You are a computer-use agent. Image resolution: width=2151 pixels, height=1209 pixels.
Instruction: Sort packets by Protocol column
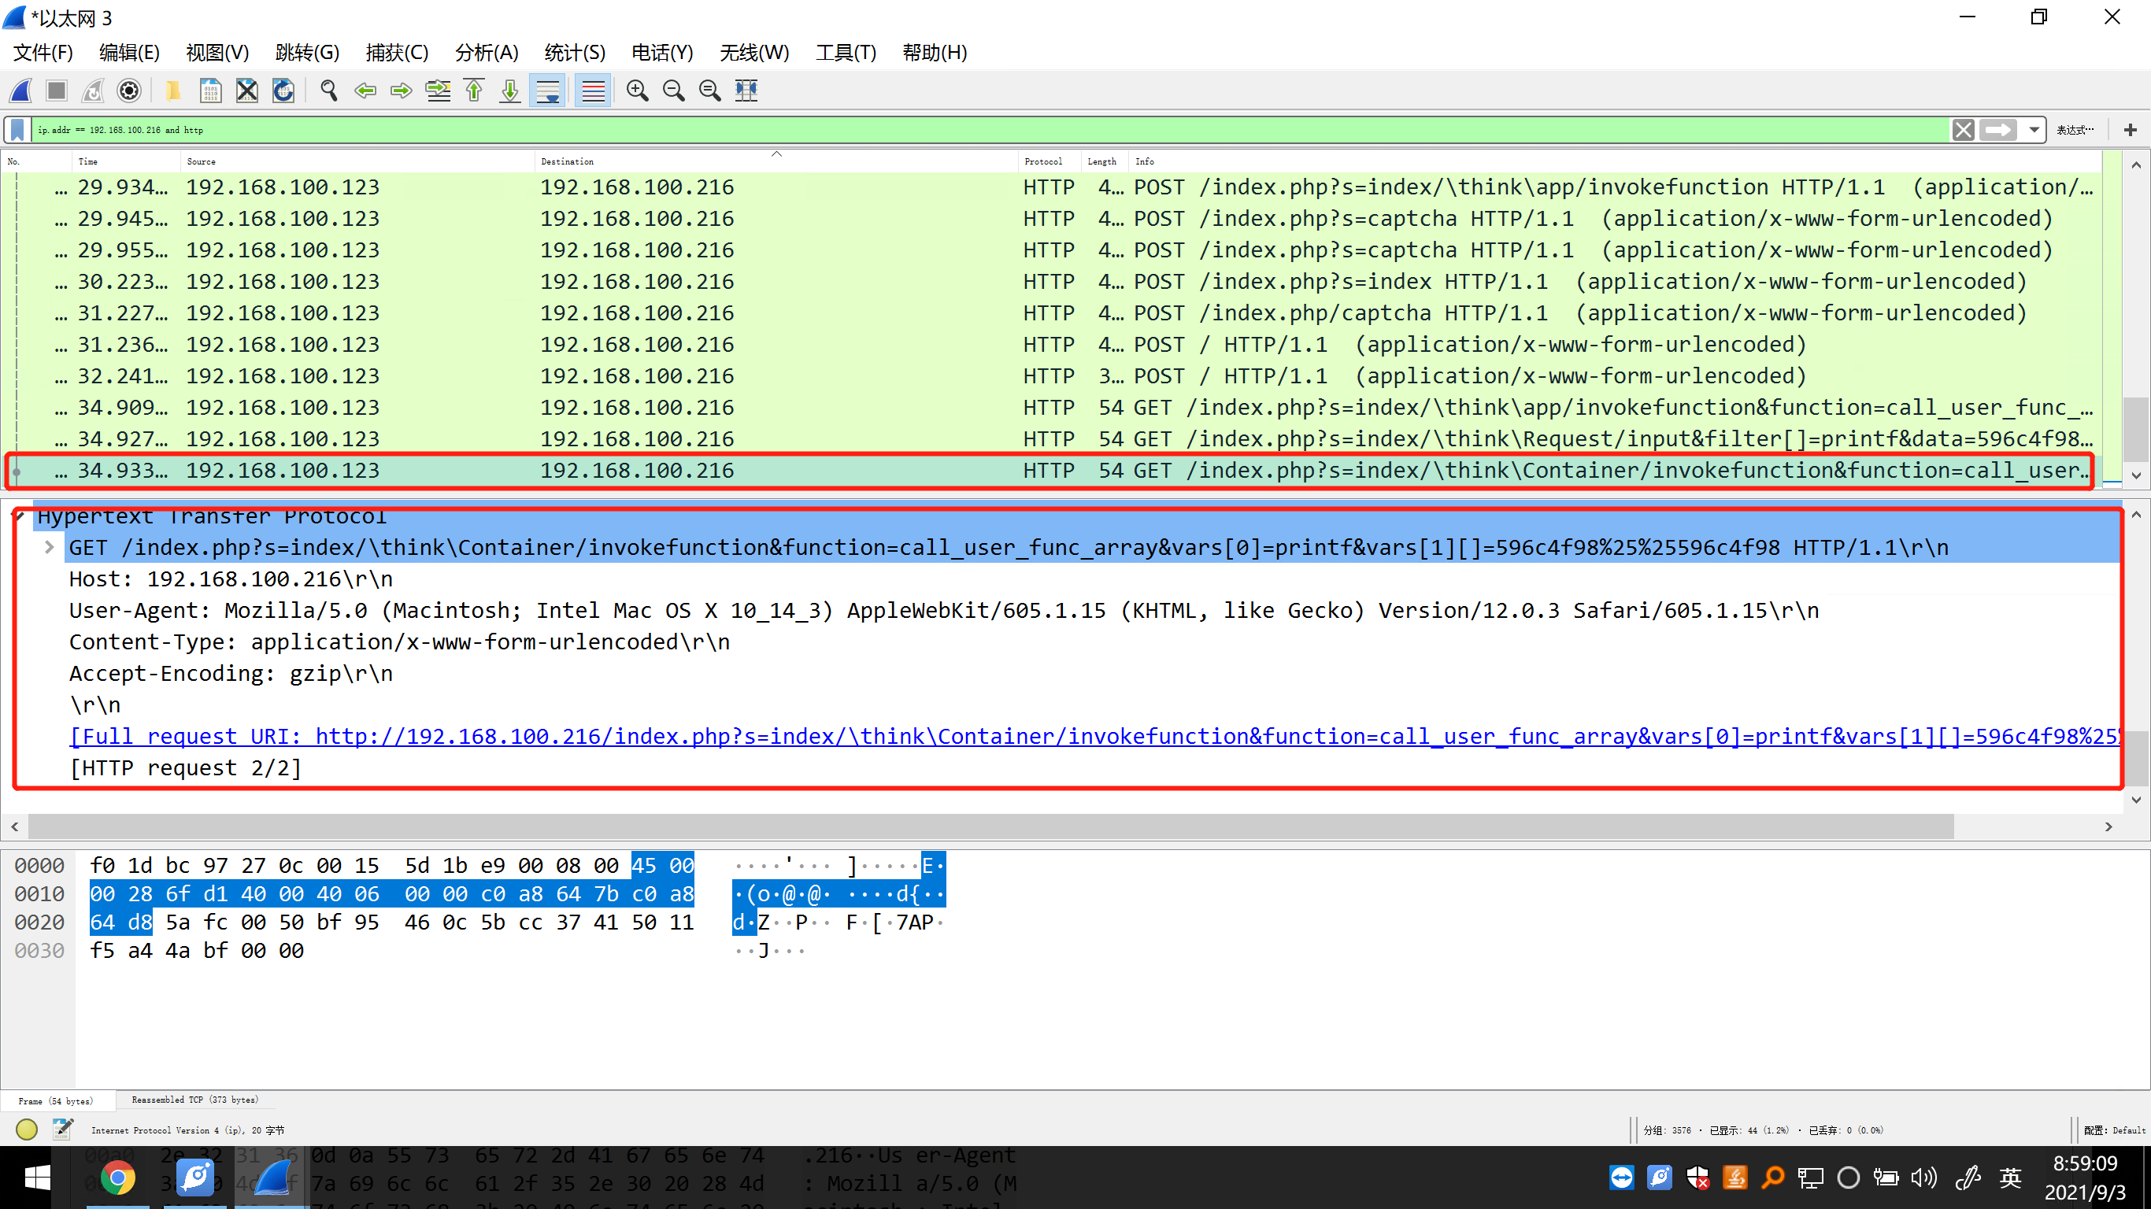(x=1050, y=161)
